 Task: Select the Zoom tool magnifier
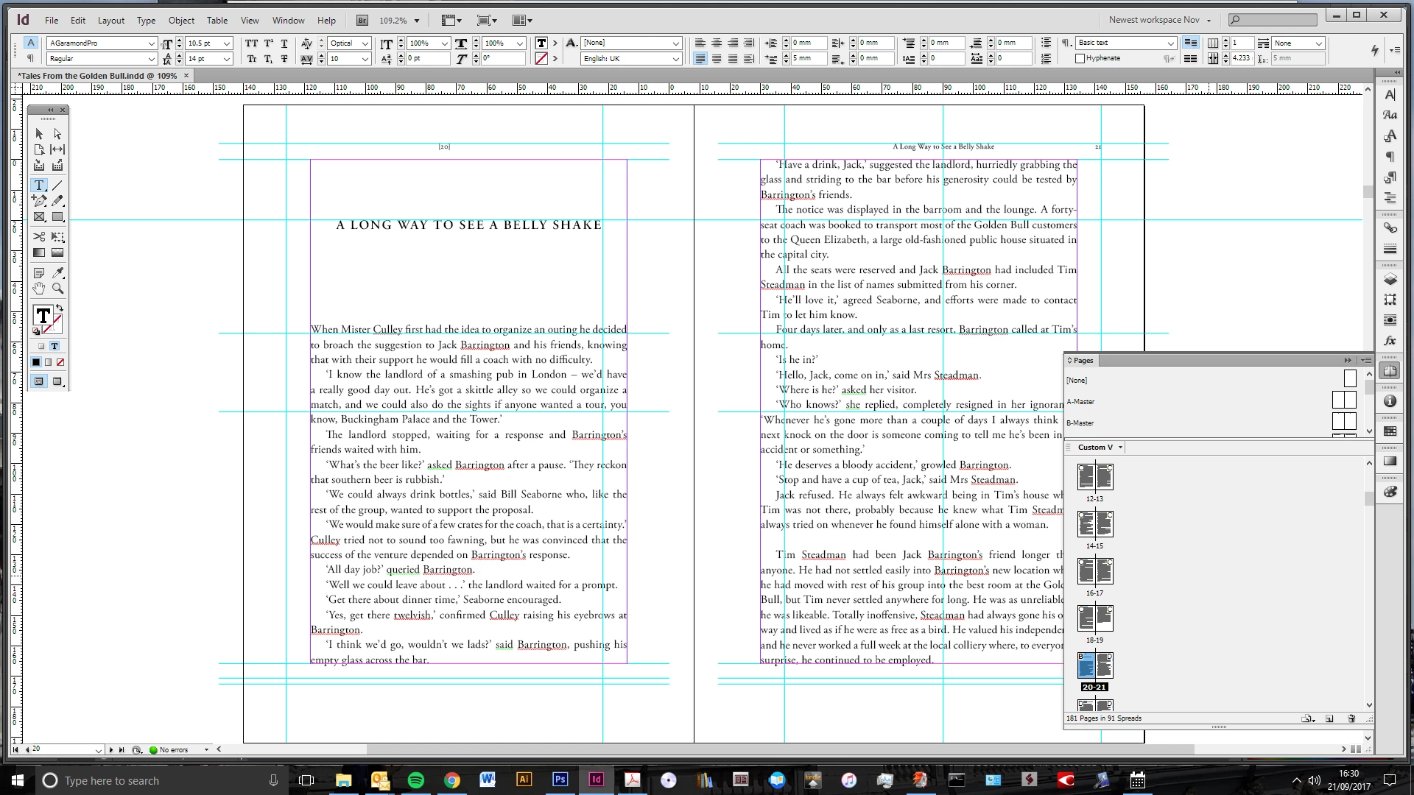click(x=57, y=289)
